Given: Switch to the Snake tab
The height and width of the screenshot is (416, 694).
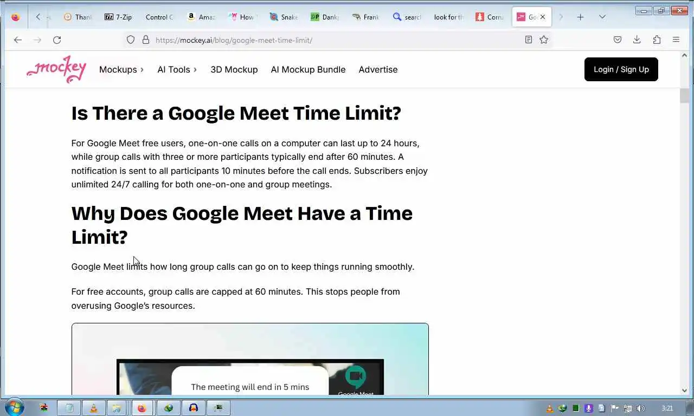Looking at the screenshot, I should 283,17.
